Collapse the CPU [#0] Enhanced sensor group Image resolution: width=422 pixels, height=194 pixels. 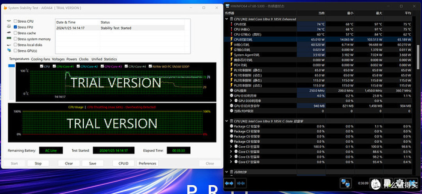[227, 19]
